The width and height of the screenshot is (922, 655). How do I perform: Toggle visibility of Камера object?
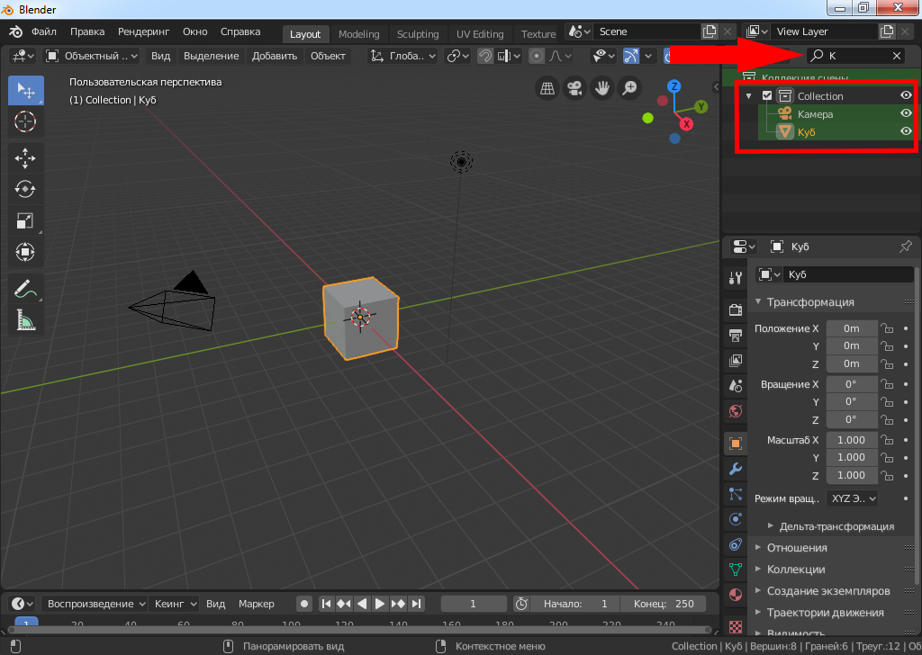(x=906, y=114)
